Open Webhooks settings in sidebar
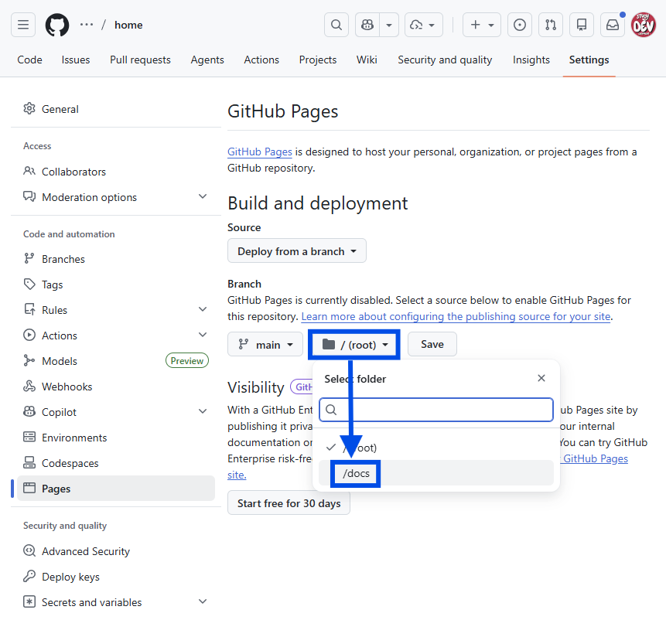Image resolution: width=666 pixels, height=620 pixels. point(115,387)
